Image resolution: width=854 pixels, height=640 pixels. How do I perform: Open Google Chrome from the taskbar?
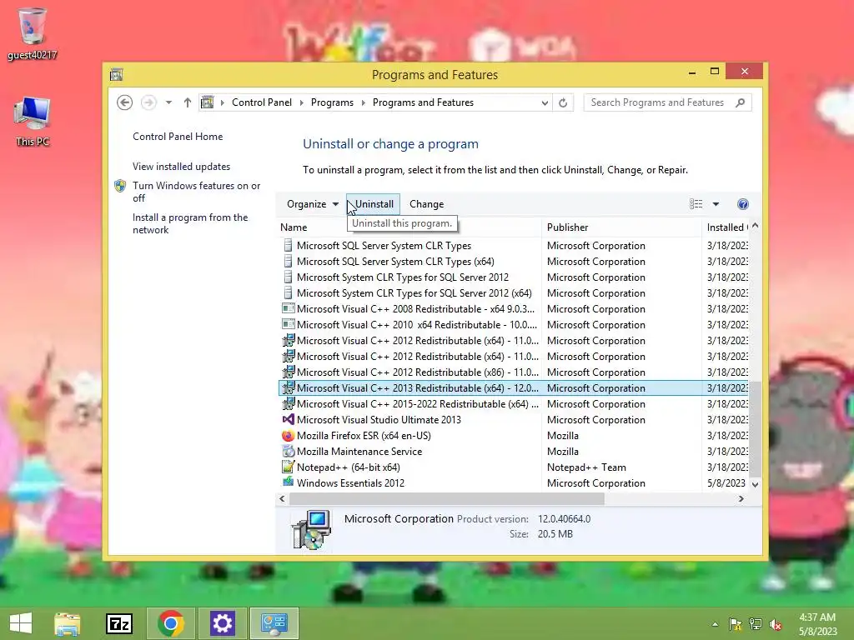170,623
